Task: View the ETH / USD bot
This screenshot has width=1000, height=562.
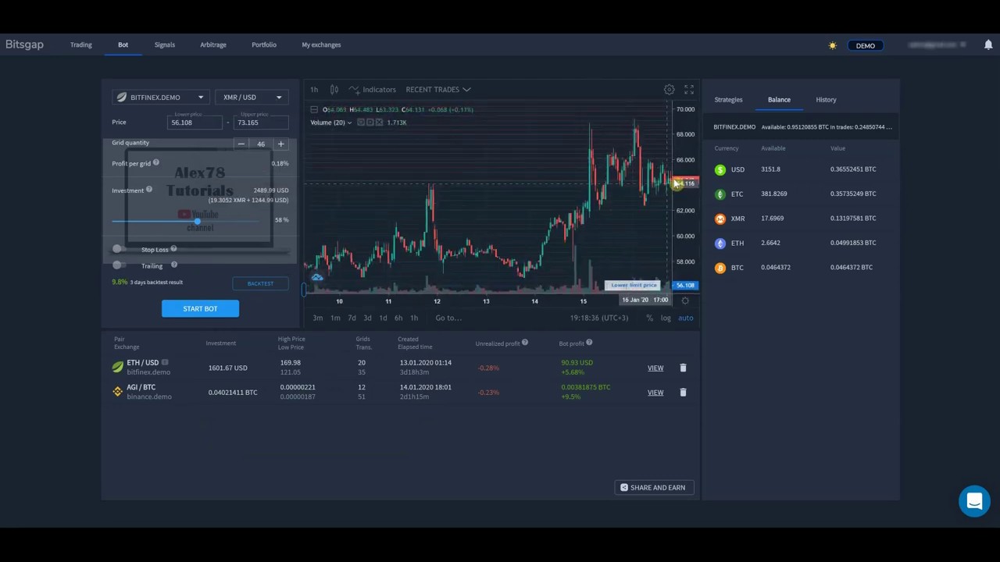Action: [655, 368]
